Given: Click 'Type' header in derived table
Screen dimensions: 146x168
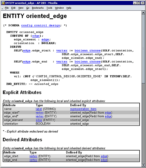Looking at the screenshot, I should point(33,153).
